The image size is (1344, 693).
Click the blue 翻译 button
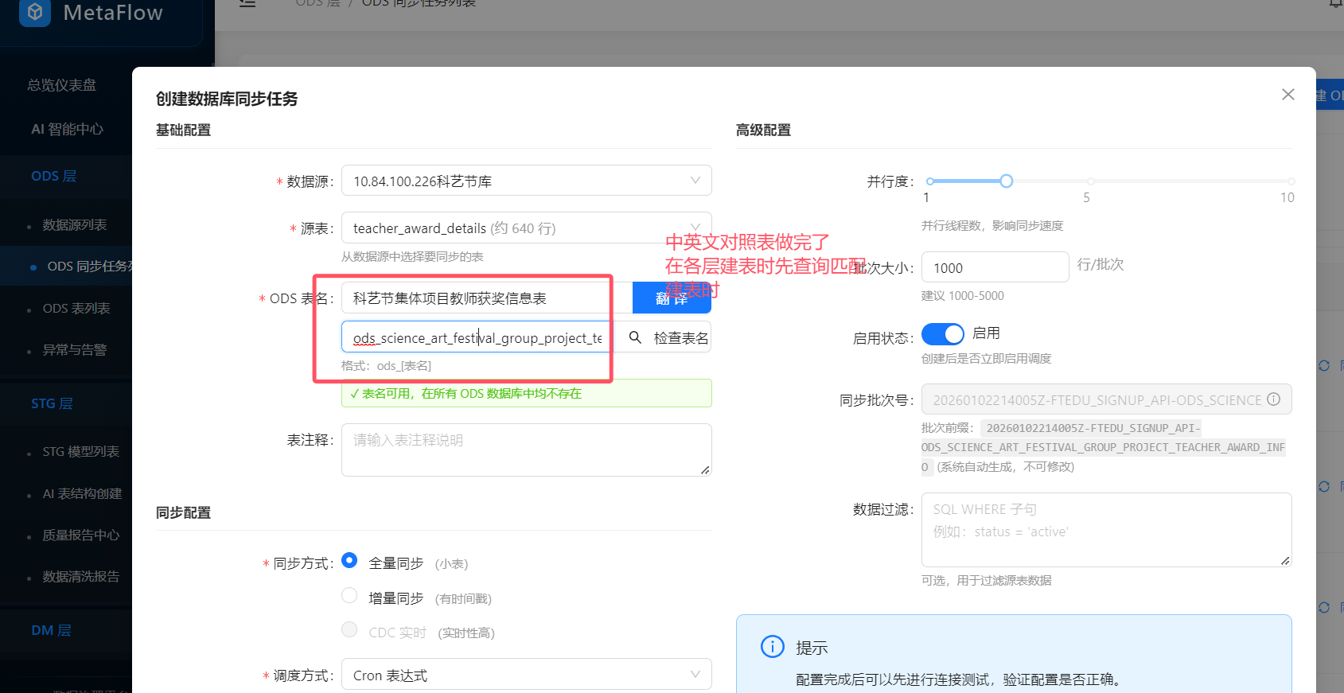click(x=671, y=298)
